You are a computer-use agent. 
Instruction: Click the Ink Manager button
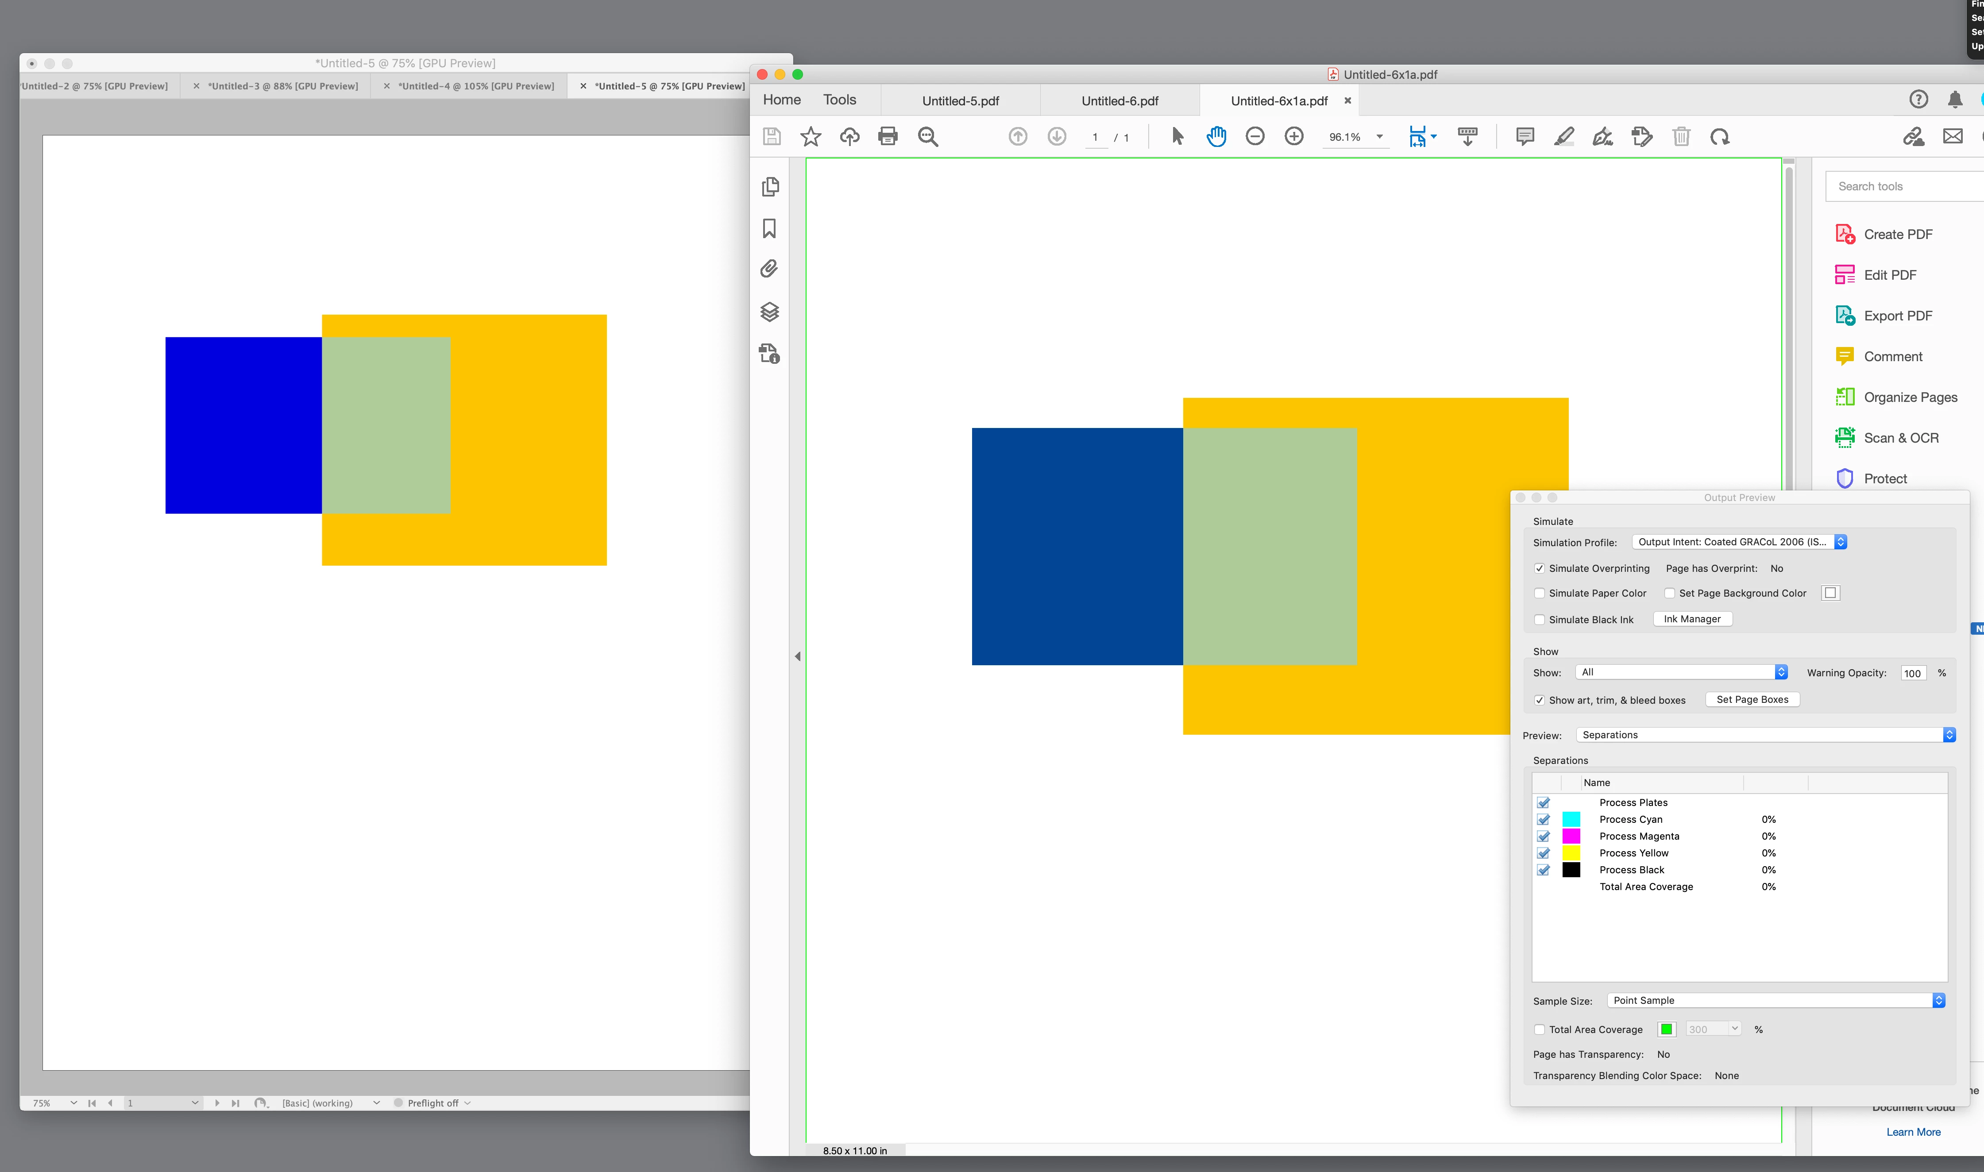[x=1692, y=619]
